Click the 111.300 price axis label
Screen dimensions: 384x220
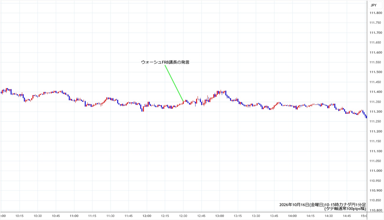(375, 112)
